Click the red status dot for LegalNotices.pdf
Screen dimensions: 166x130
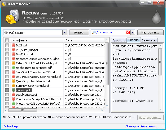[x=14, y=94]
